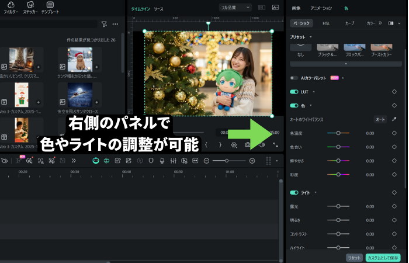409x263 pixels.
Task: Show more color tabs with double chevron
Action: click(380, 23)
